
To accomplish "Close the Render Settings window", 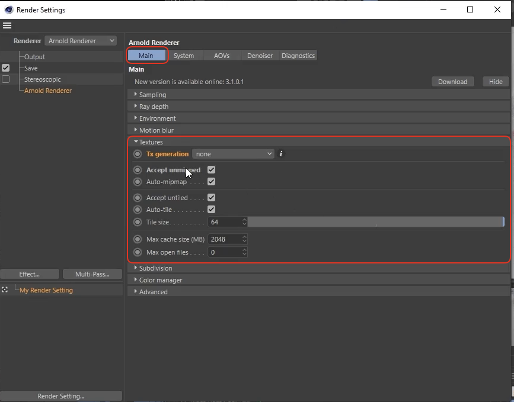I will click(497, 9).
